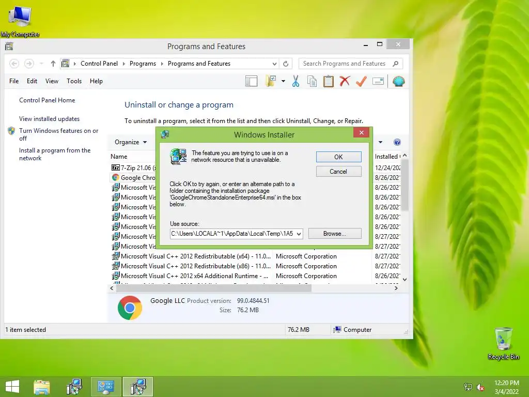This screenshot has height=397, width=529.
Task: Click the Up one level arrow
Action: point(53,64)
